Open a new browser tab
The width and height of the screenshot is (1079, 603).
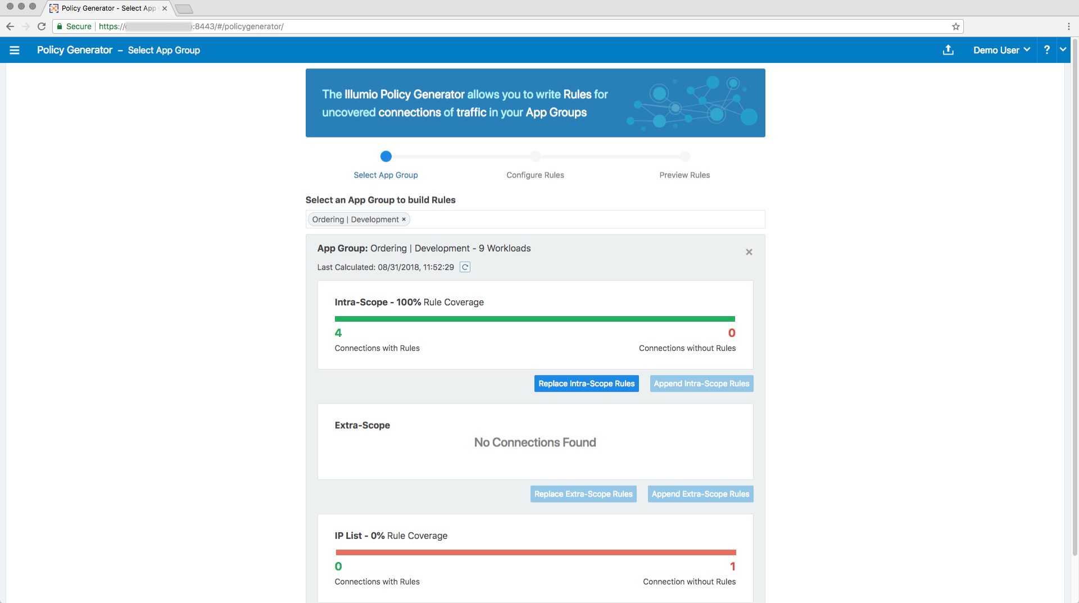coord(184,9)
